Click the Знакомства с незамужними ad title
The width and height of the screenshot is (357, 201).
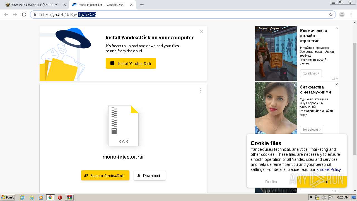coord(315,90)
